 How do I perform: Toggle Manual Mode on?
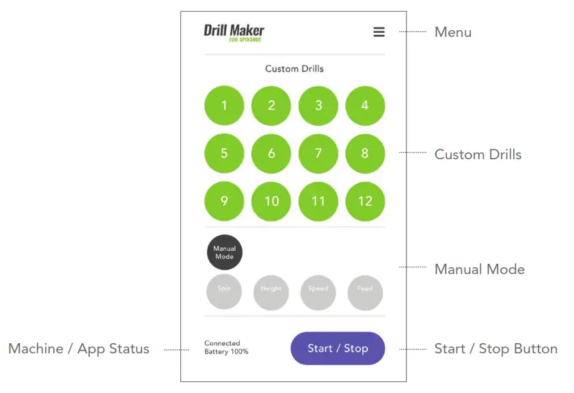point(225,252)
